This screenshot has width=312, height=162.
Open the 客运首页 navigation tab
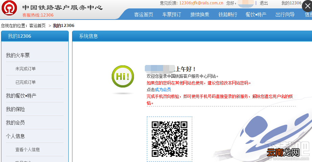[x=144, y=15]
